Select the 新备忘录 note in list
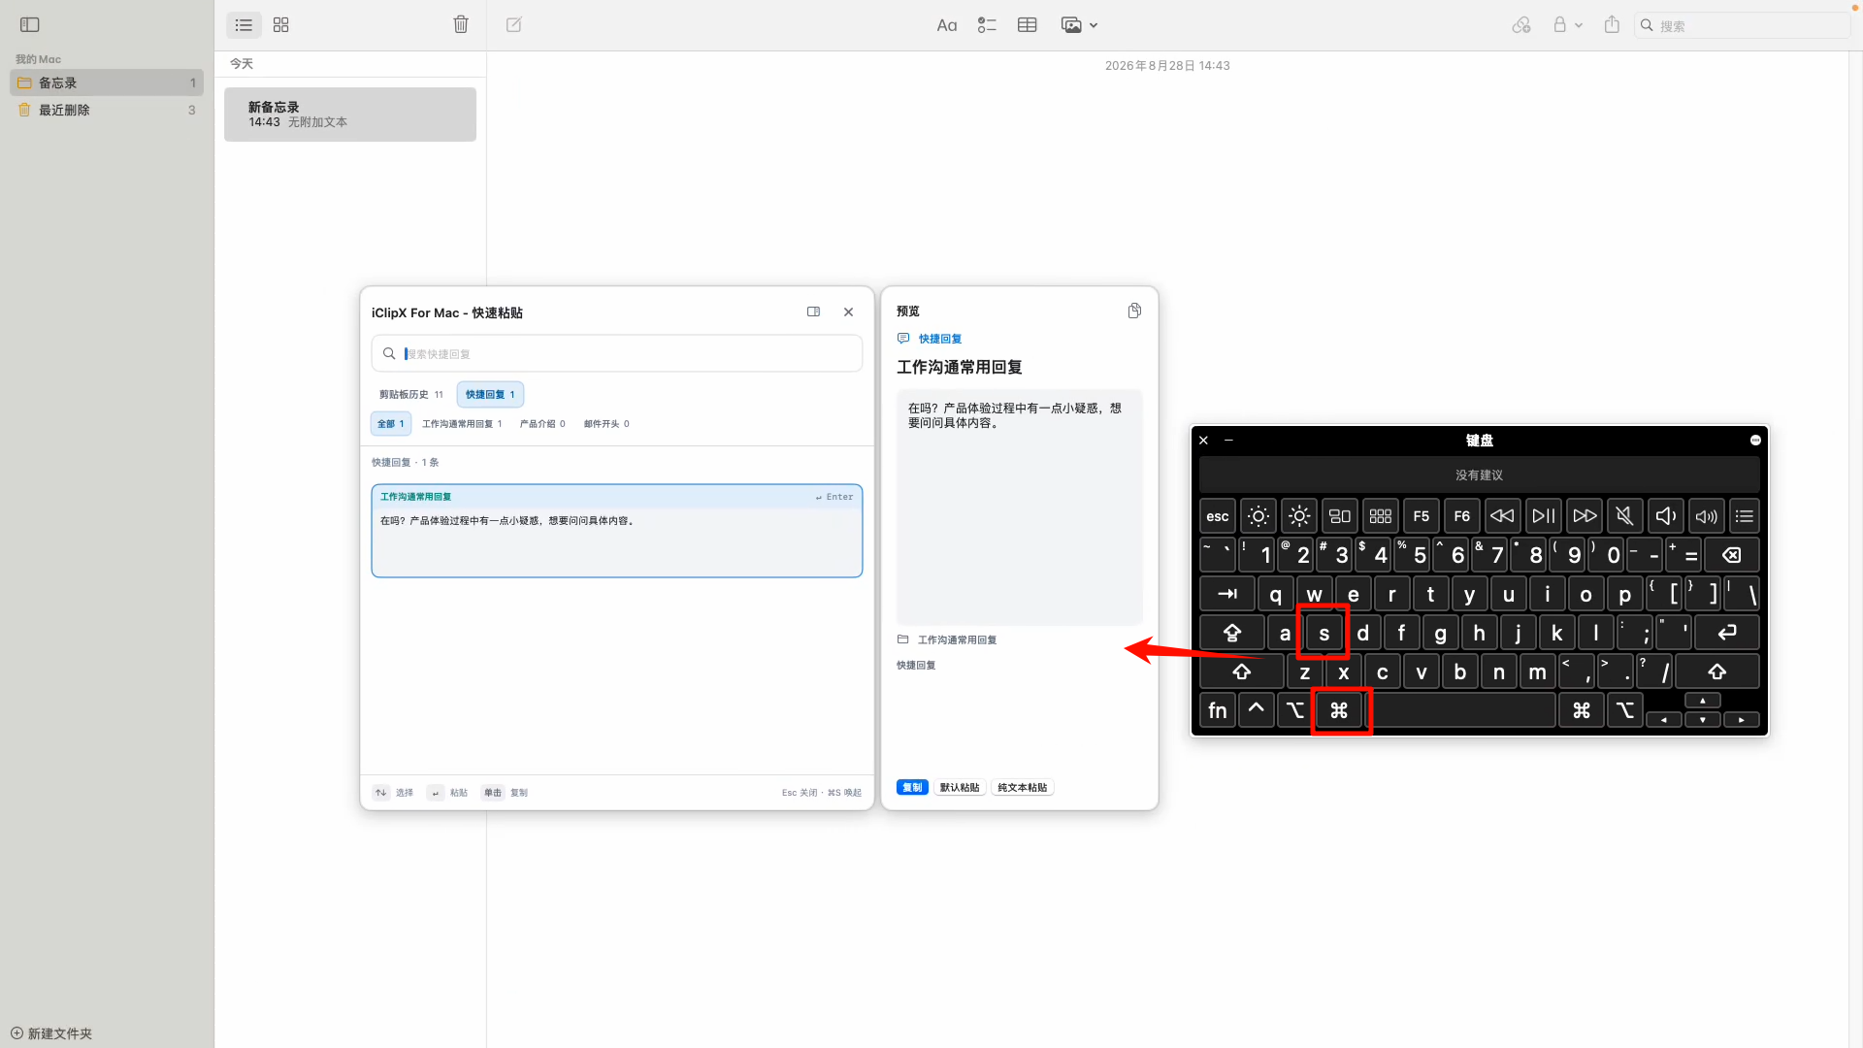Screen dimensions: 1863x1048 pos(350,115)
